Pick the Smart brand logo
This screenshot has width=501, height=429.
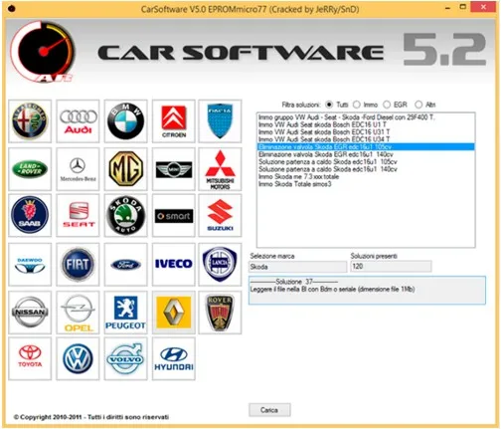coord(174,215)
